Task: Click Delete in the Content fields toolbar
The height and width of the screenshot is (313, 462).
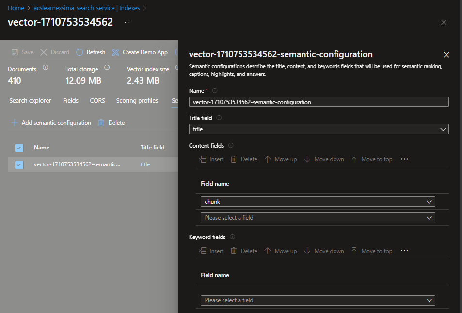Action: [x=244, y=159]
